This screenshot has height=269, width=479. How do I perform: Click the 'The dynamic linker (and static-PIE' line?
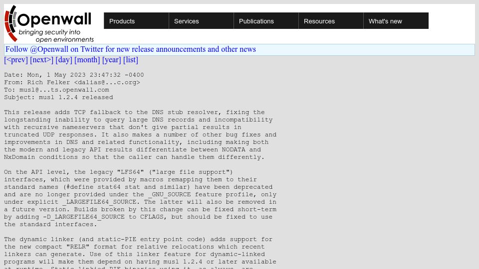[138, 240]
